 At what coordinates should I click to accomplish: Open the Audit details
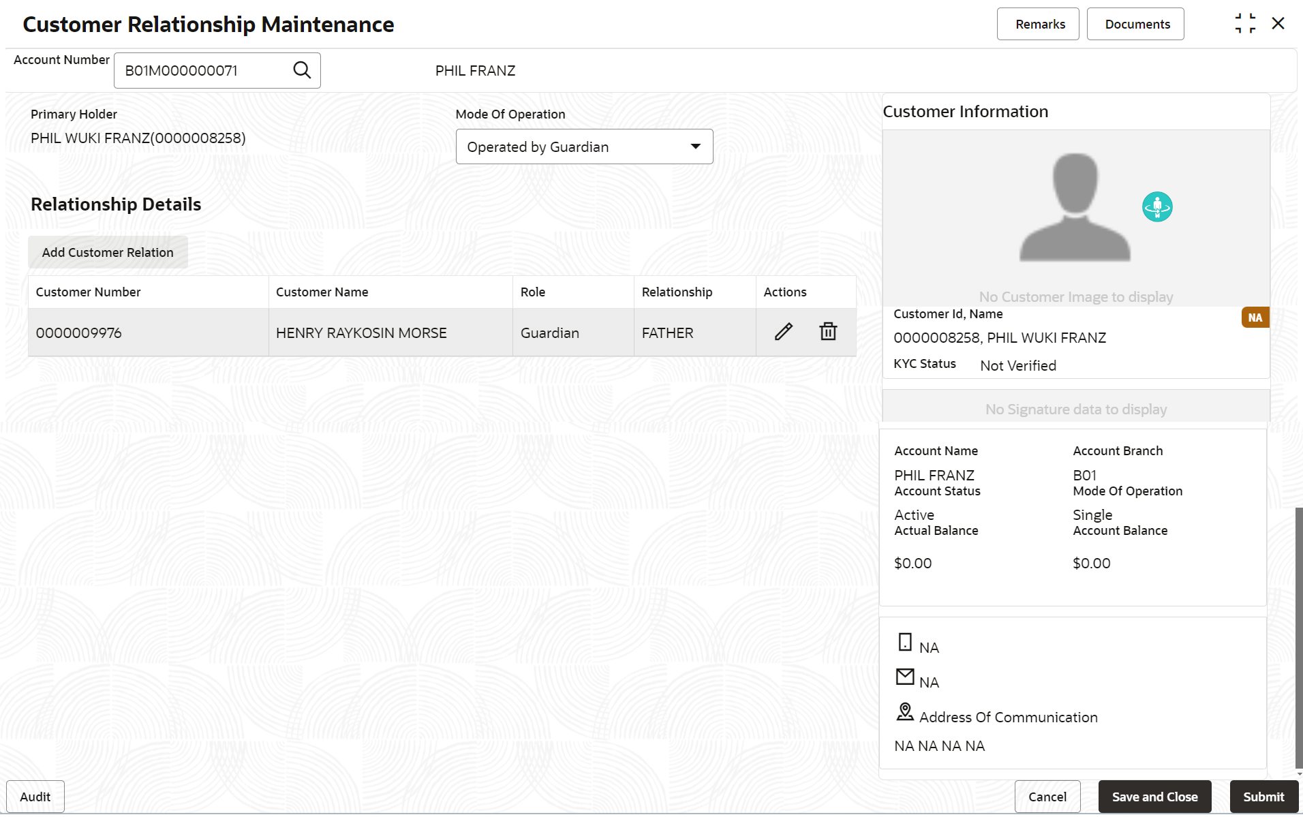[35, 797]
